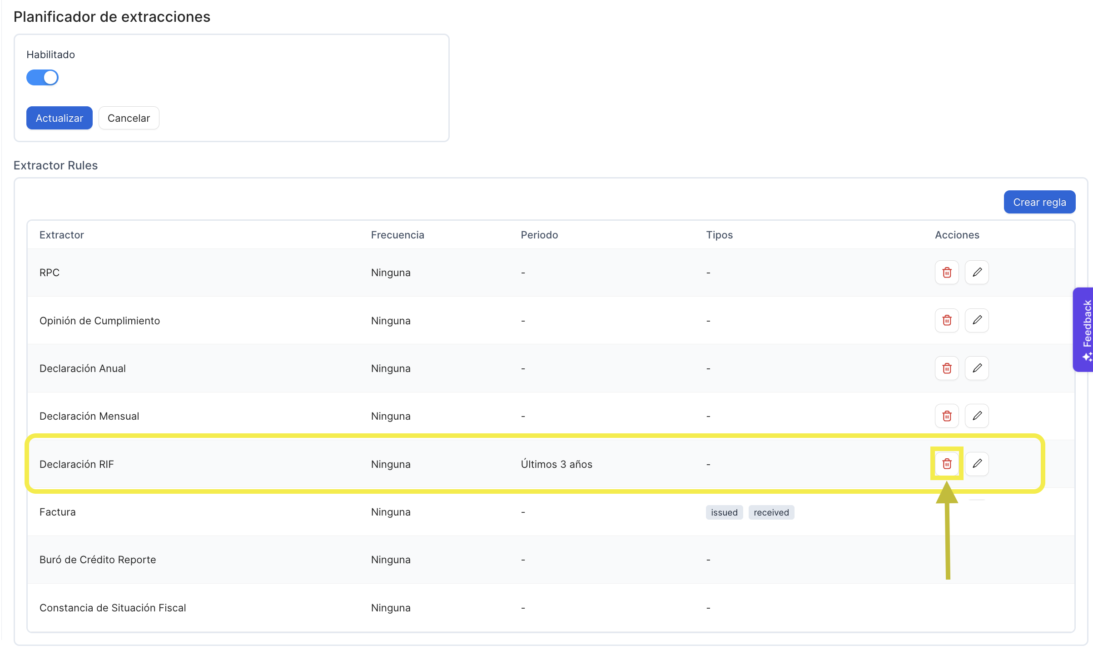Edit the Declaración Anual rule

coord(977,368)
